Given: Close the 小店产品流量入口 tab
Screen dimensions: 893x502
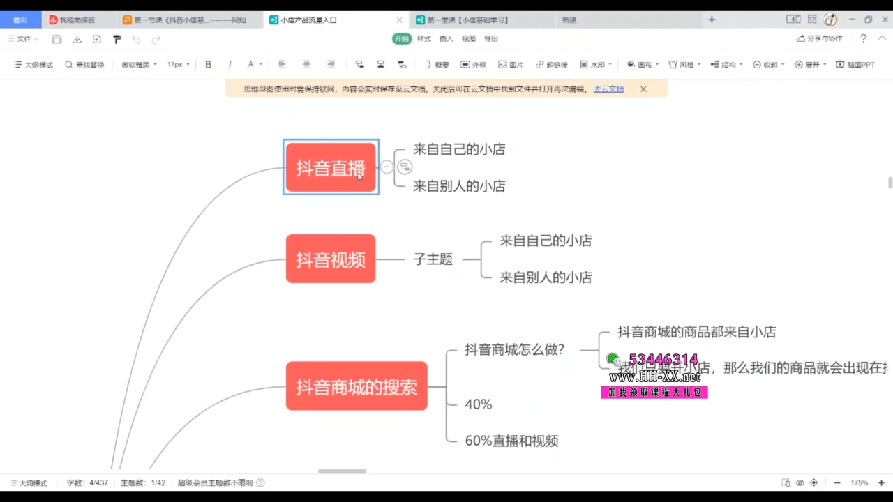Looking at the screenshot, I should point(399,20).
